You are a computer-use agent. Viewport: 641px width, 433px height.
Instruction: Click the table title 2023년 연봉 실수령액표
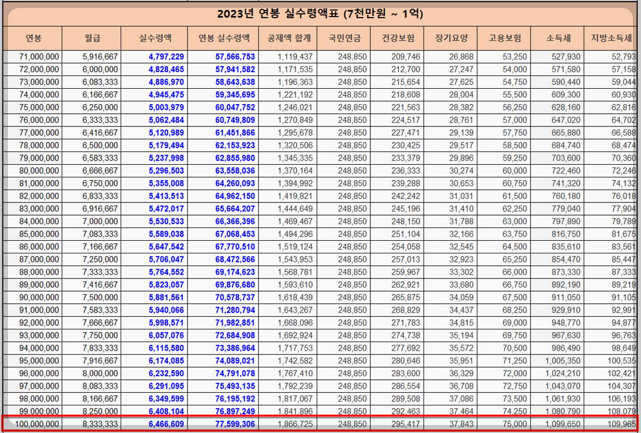(x=319, y=14)
